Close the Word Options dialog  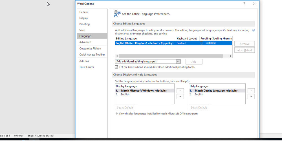coord(254,4)
